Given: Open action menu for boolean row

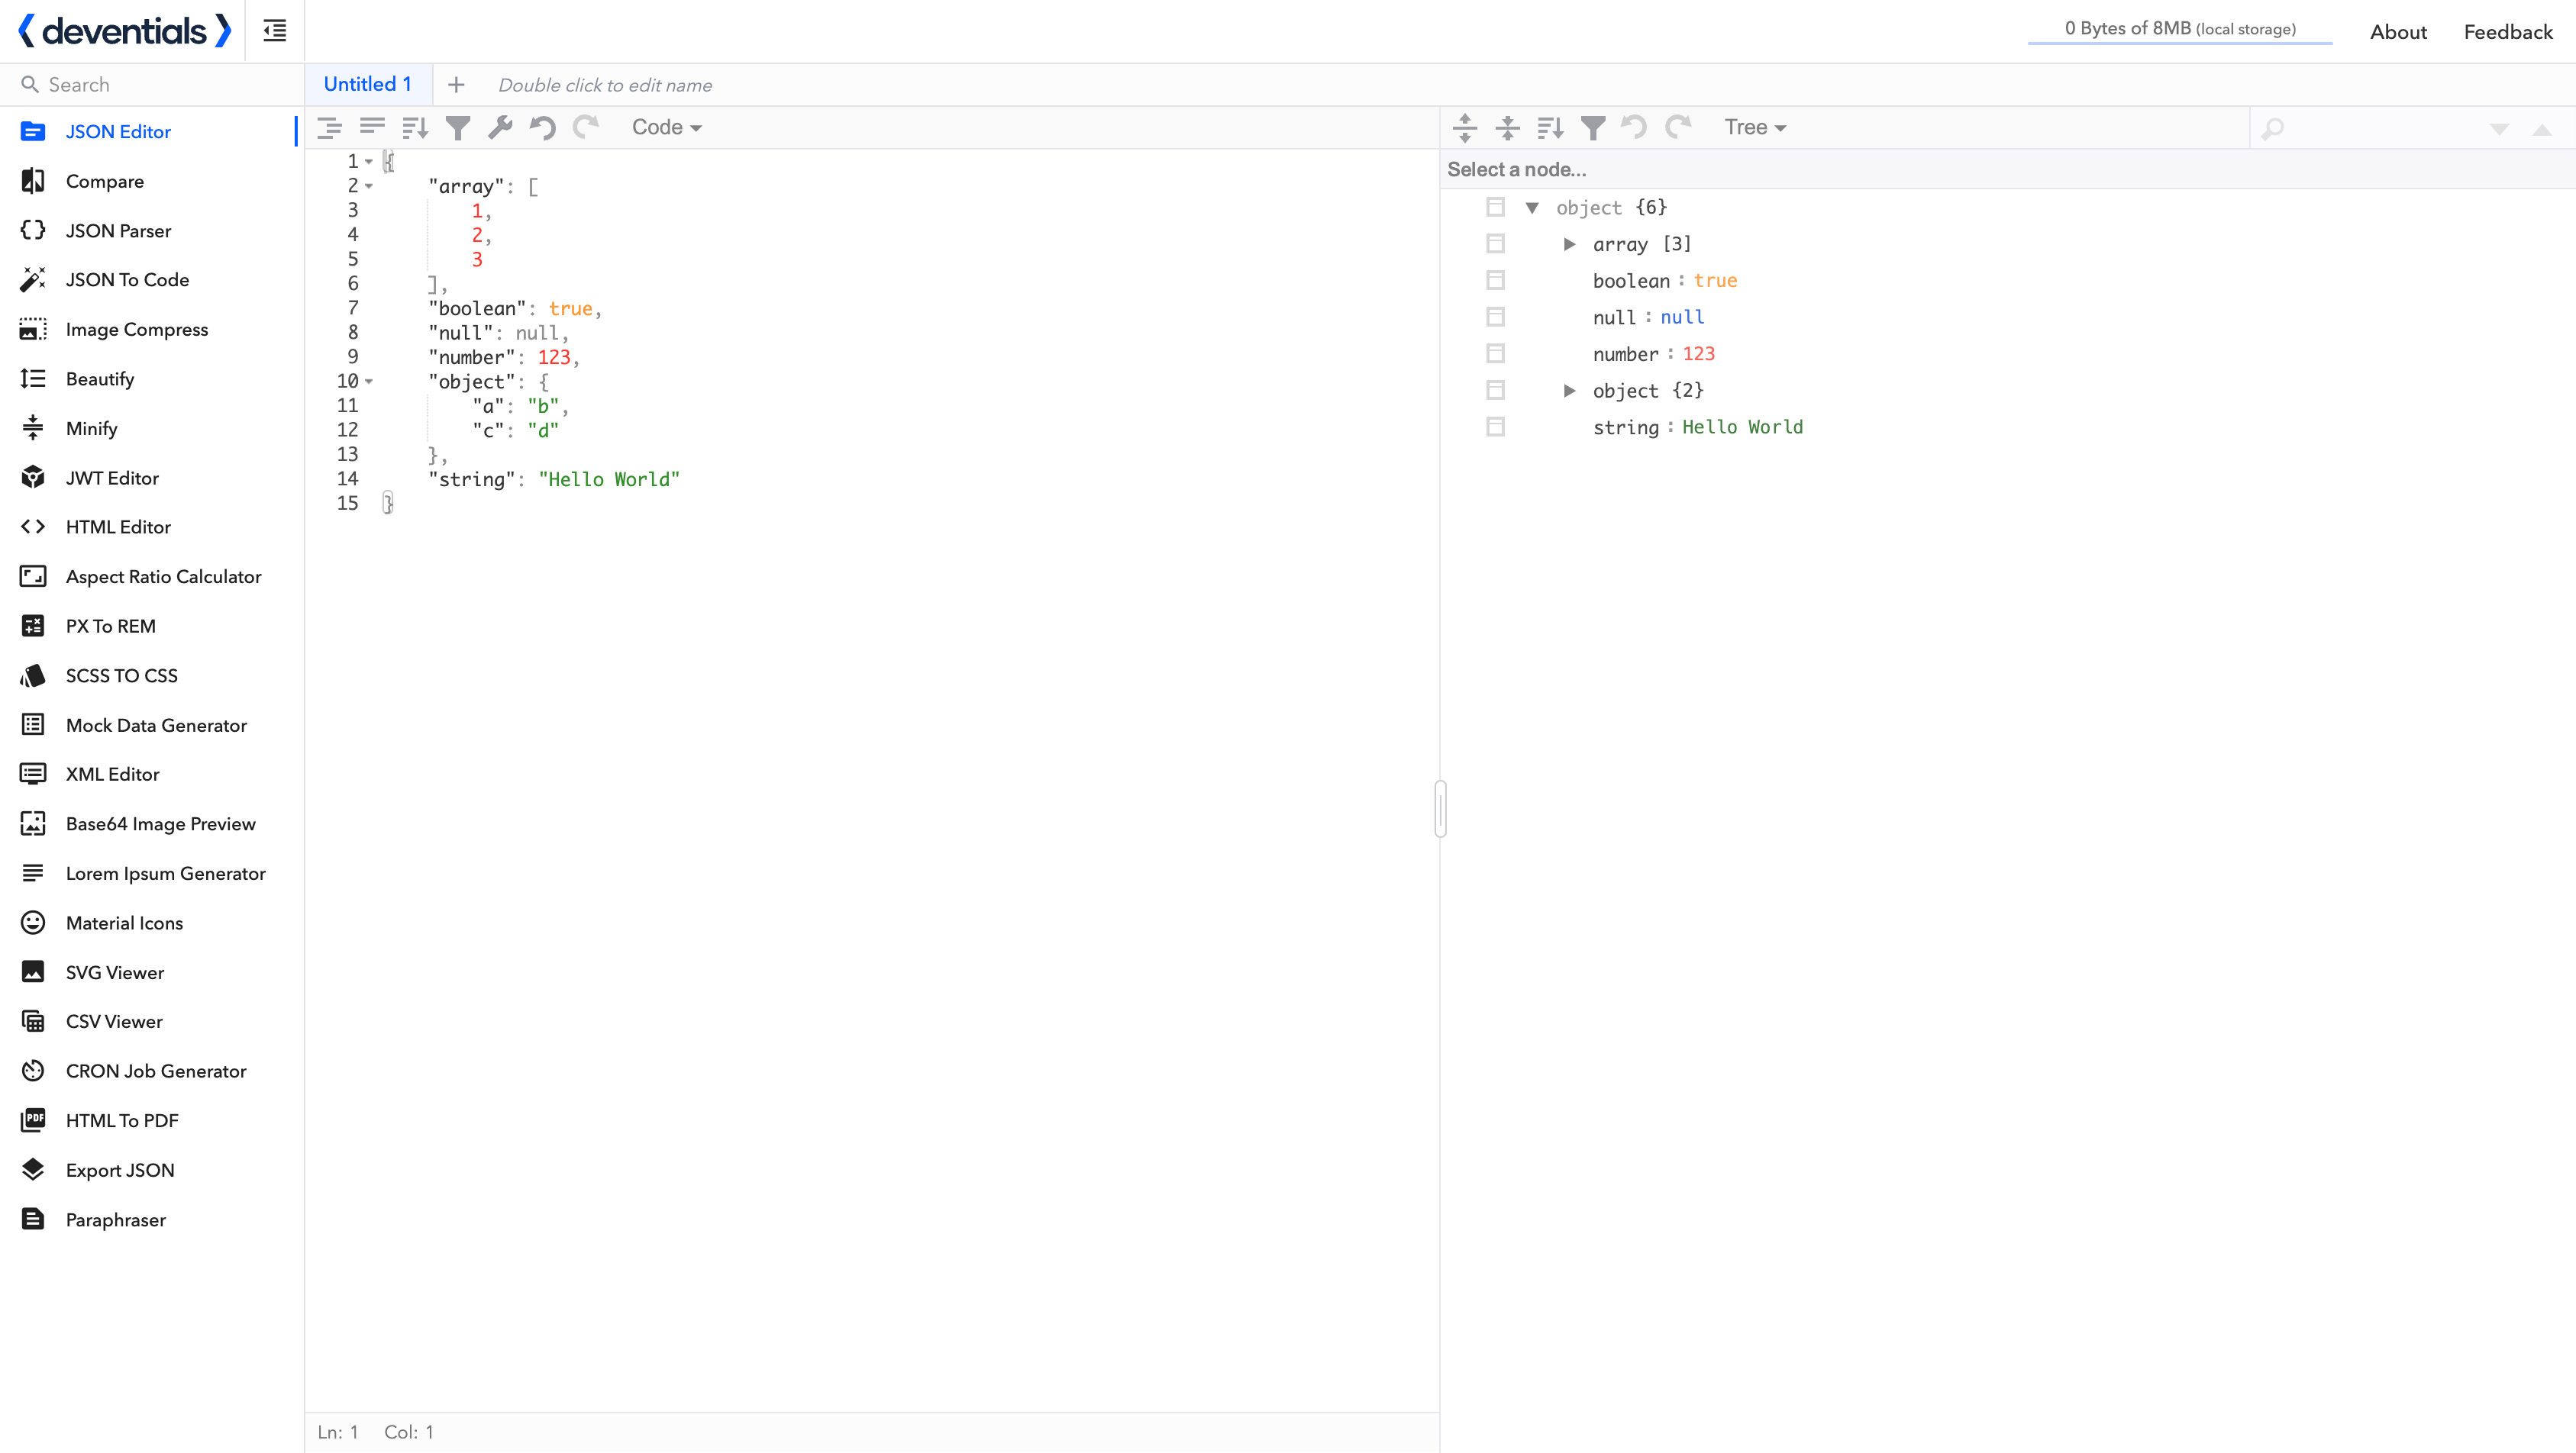Looking at the screenshot, I should pos(1495,280).
